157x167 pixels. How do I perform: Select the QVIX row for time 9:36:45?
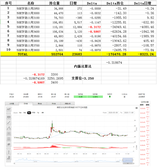145,136
